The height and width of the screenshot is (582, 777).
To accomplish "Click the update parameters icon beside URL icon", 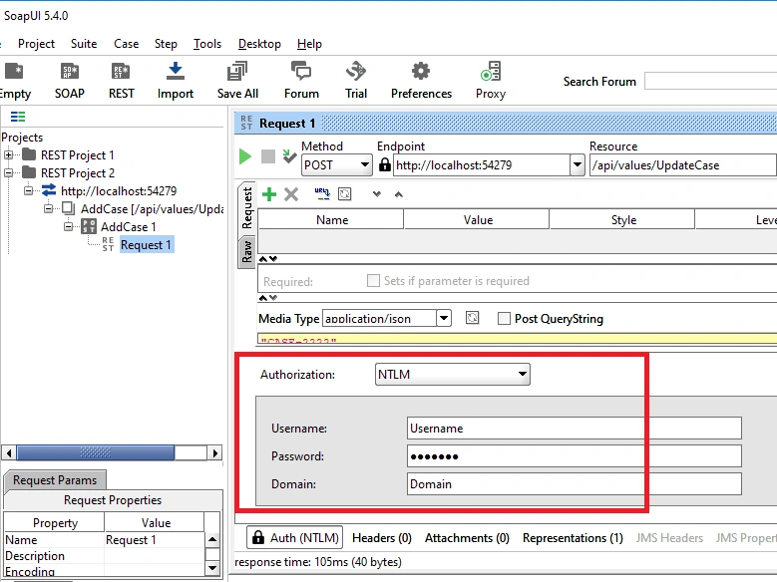I will coord(344,193).
